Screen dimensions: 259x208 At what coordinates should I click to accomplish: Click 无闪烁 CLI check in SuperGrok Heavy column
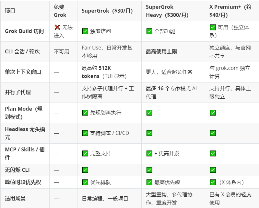pyautogui.click(x=149, y=170)
